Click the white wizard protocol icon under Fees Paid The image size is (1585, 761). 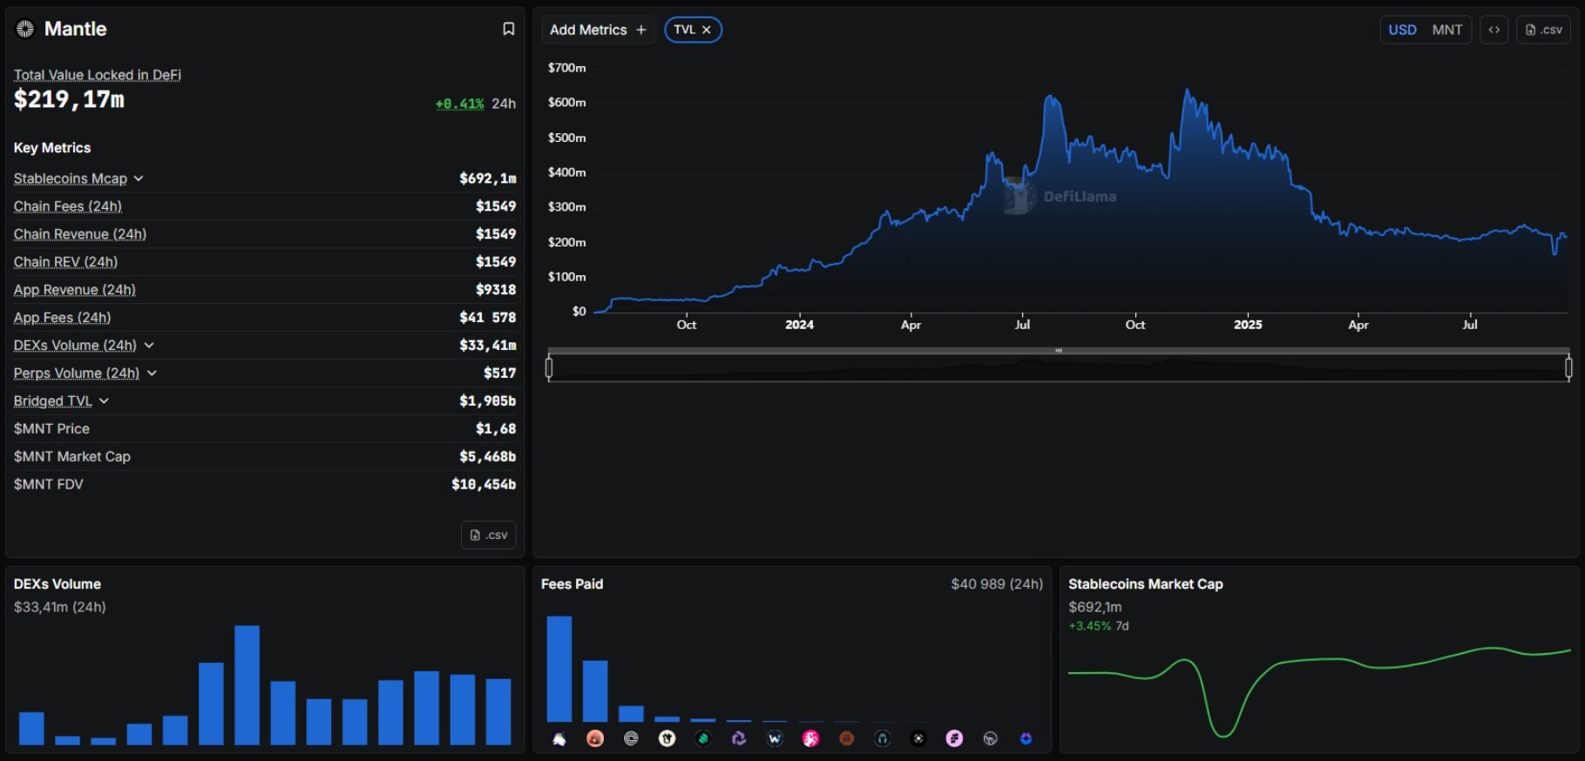pyautogui.click(x=559, y=738)
